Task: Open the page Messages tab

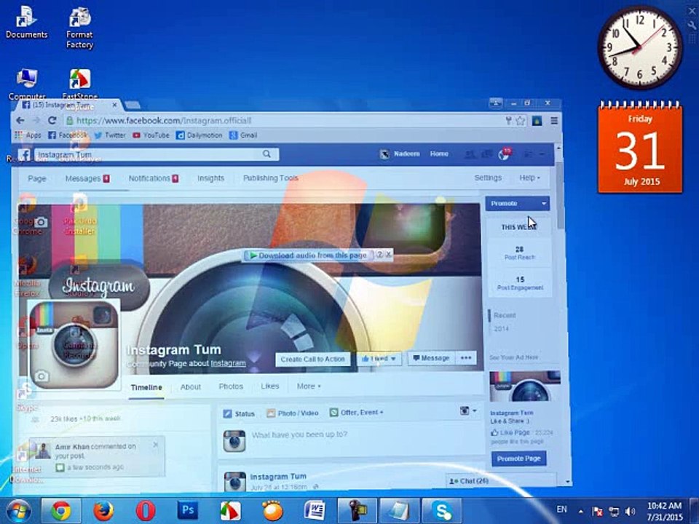Action: [x=87, y=179]
